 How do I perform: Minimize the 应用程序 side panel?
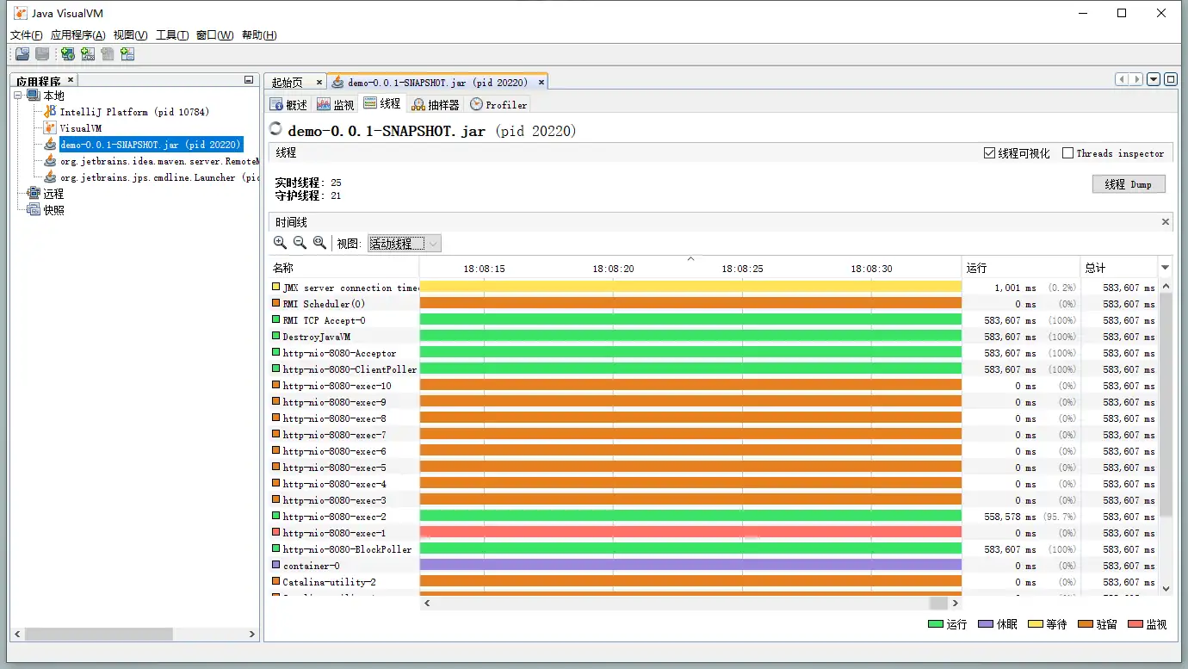coord(249,80)
